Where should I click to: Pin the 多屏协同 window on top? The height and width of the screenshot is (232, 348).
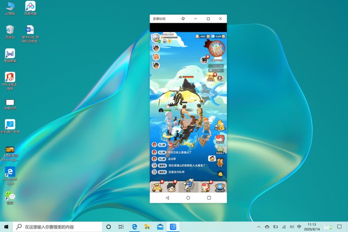click(x=183, y=19)
